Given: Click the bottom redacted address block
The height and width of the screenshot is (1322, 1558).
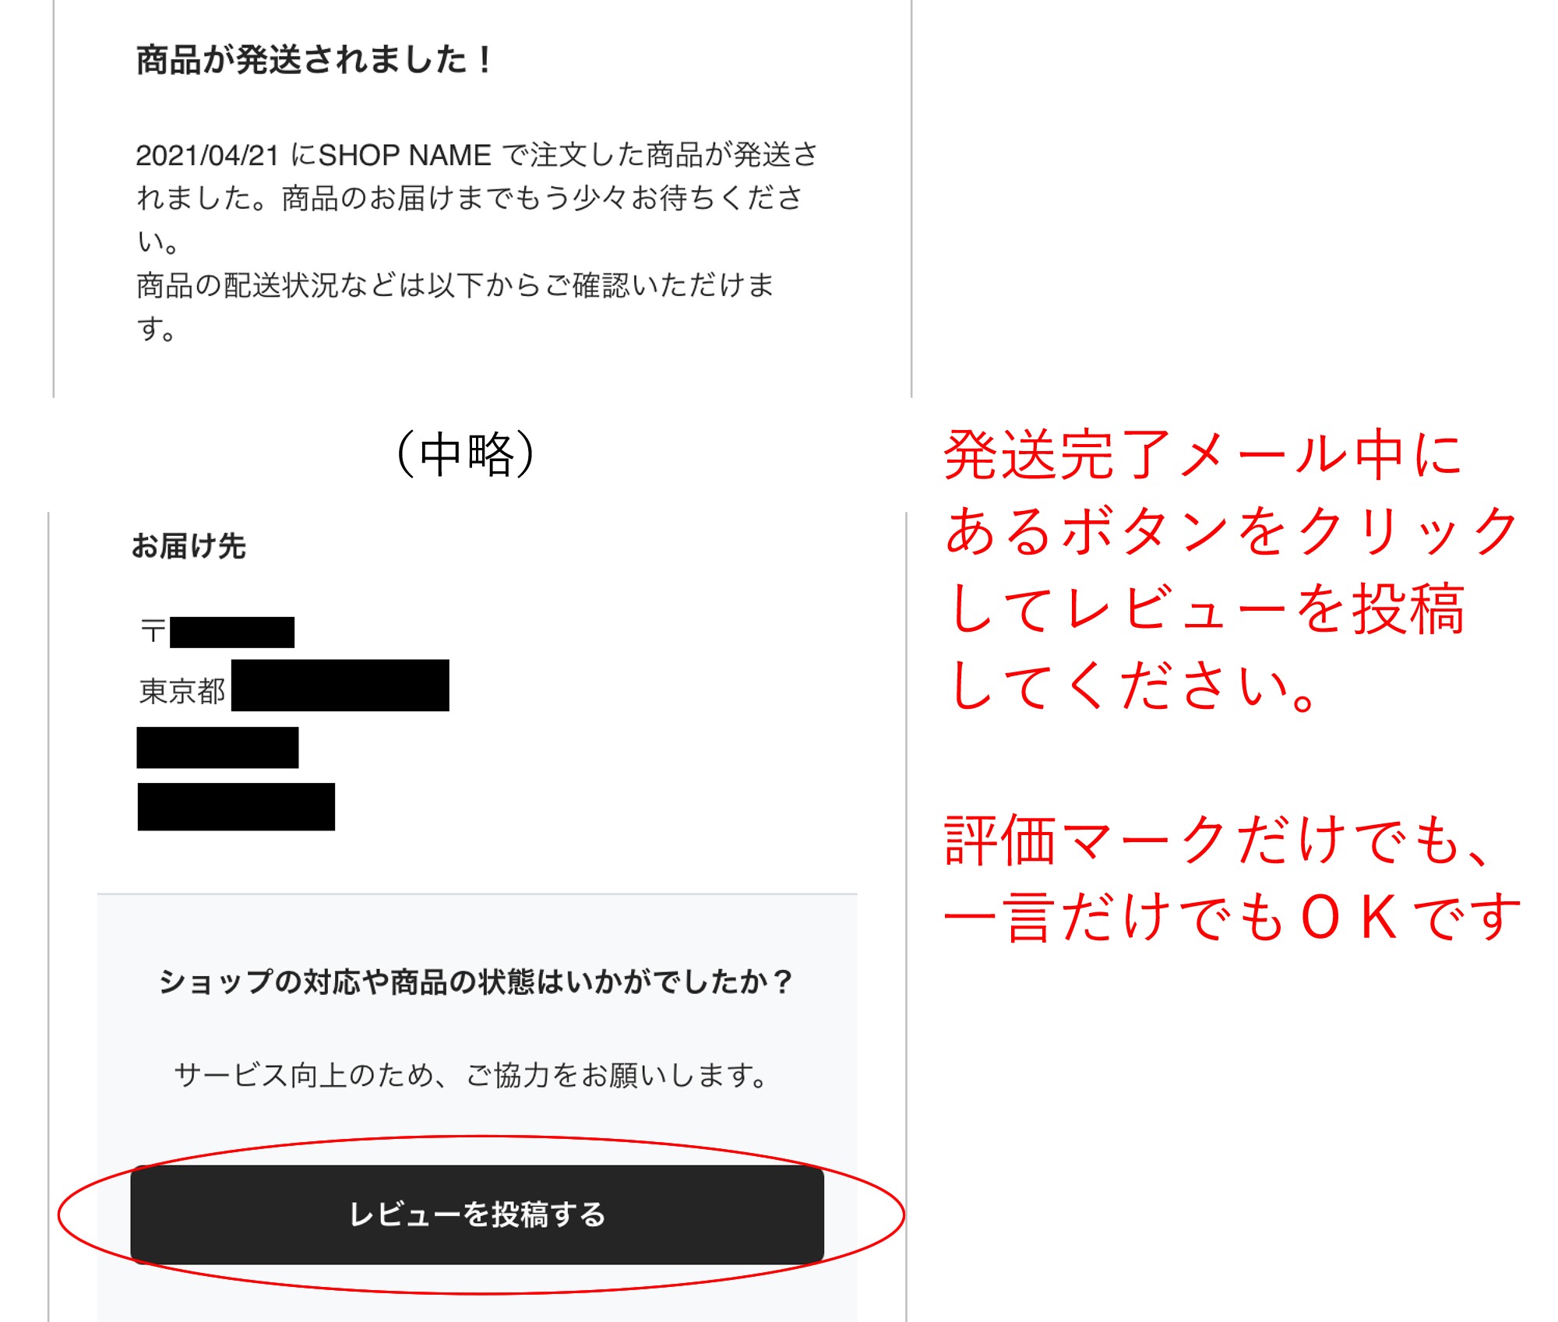Looking at the screenshot, I should (236, 806).
